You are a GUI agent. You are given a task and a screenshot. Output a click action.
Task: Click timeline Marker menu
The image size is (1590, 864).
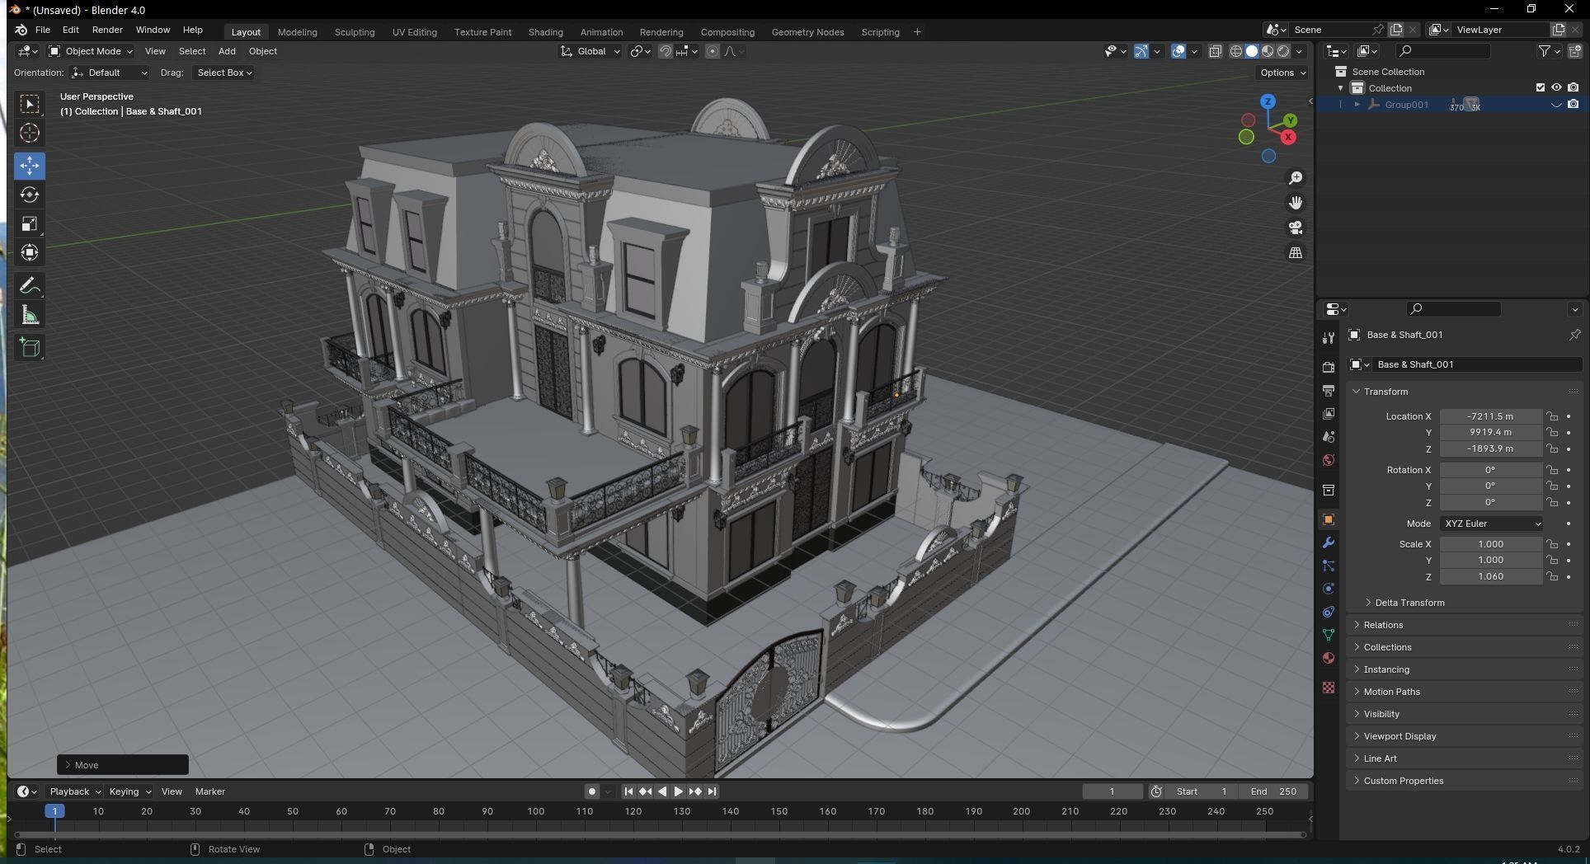tap(209, 791)
